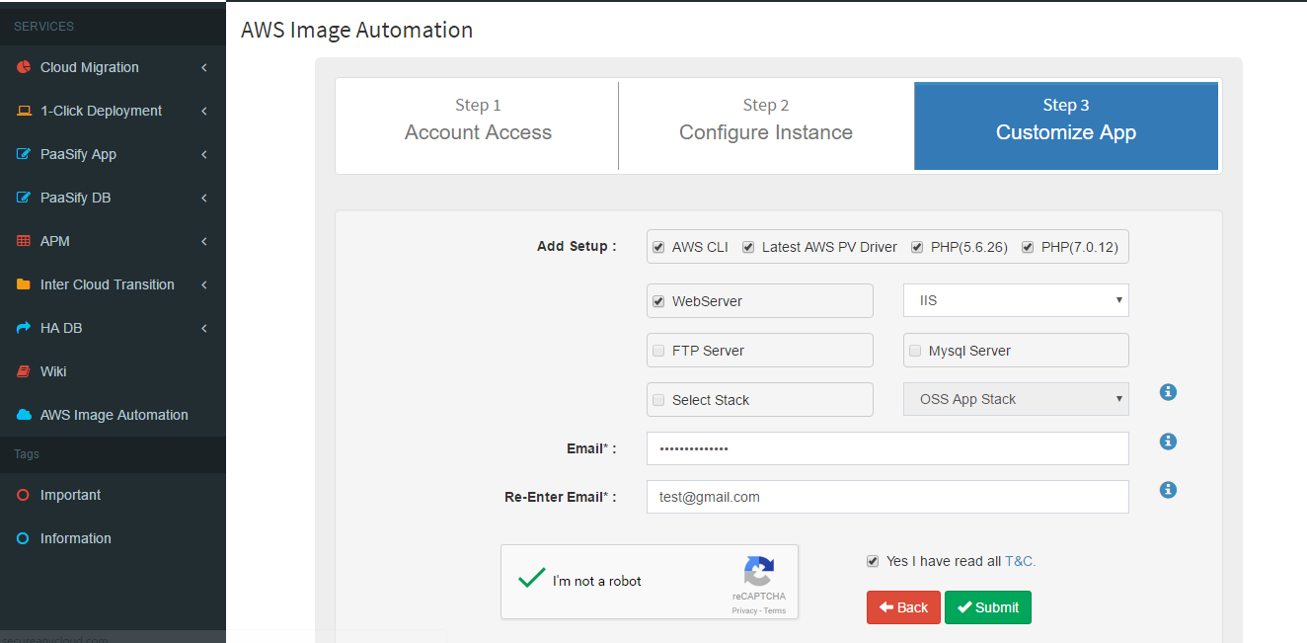1307x643 pixels.
Task: Expand the PaaSify App sidebar menu chevron
Action: coord(203,154)
